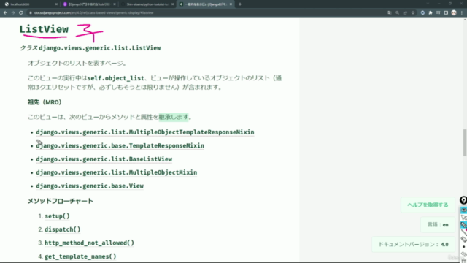Toggle the eye icon in annotation toolbar
Viewport: 467px width, 263px height.
click(x=464, y=210)
